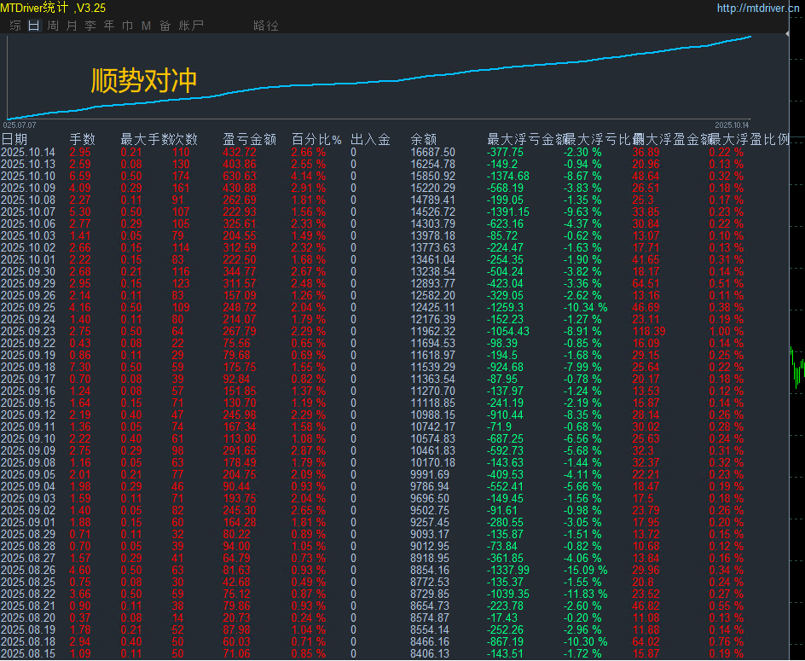Open the 币 currency tab

[127, 26]
